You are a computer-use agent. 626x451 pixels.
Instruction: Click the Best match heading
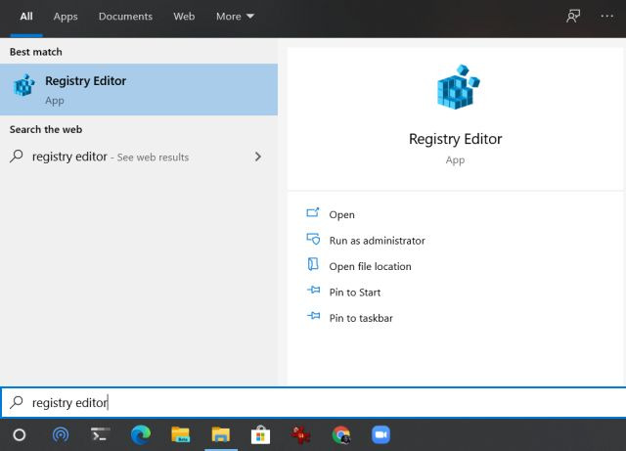36,52
